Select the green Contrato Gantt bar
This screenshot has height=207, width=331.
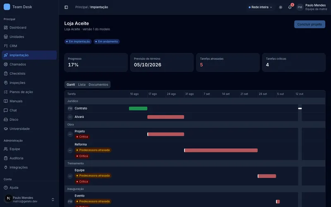(138, 108)
